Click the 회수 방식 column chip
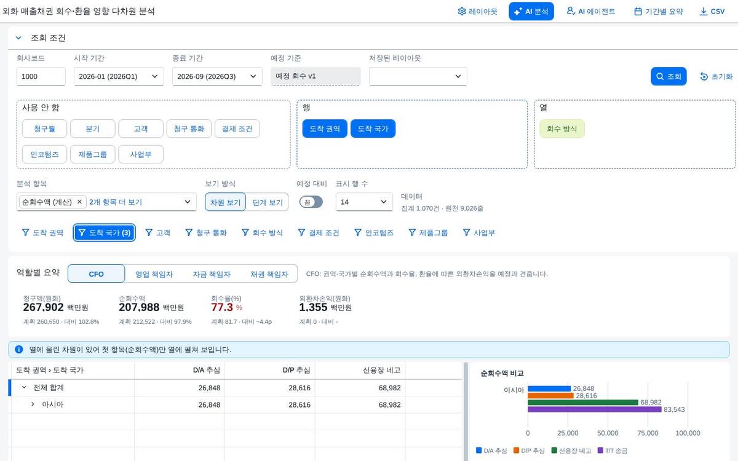The image size is (738, 461). (x=562, y=128)
